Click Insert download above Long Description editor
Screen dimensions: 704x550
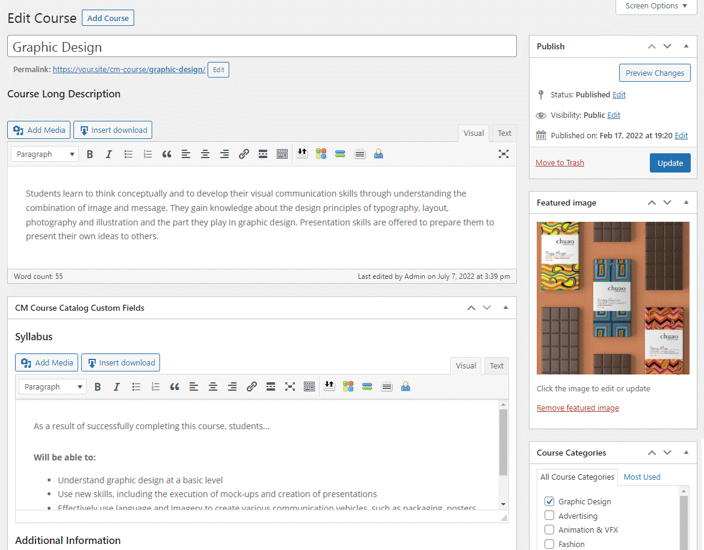click(113, 130)
